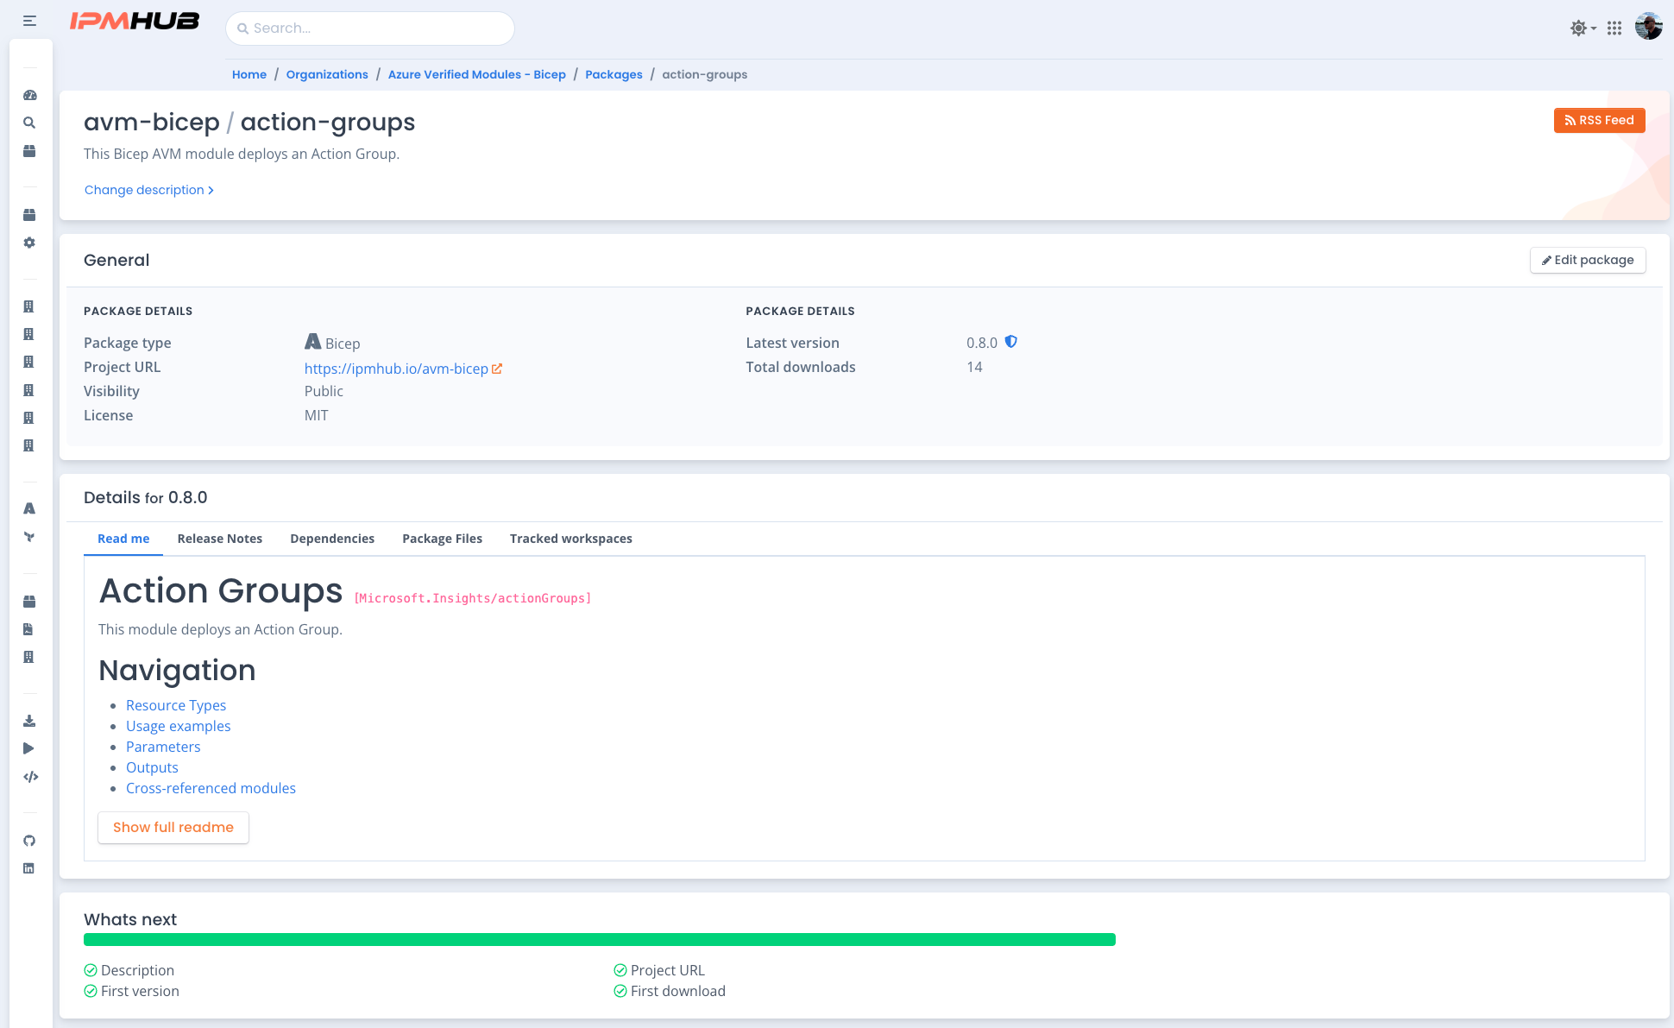Click the play icon in sidebar

point(29,748)
